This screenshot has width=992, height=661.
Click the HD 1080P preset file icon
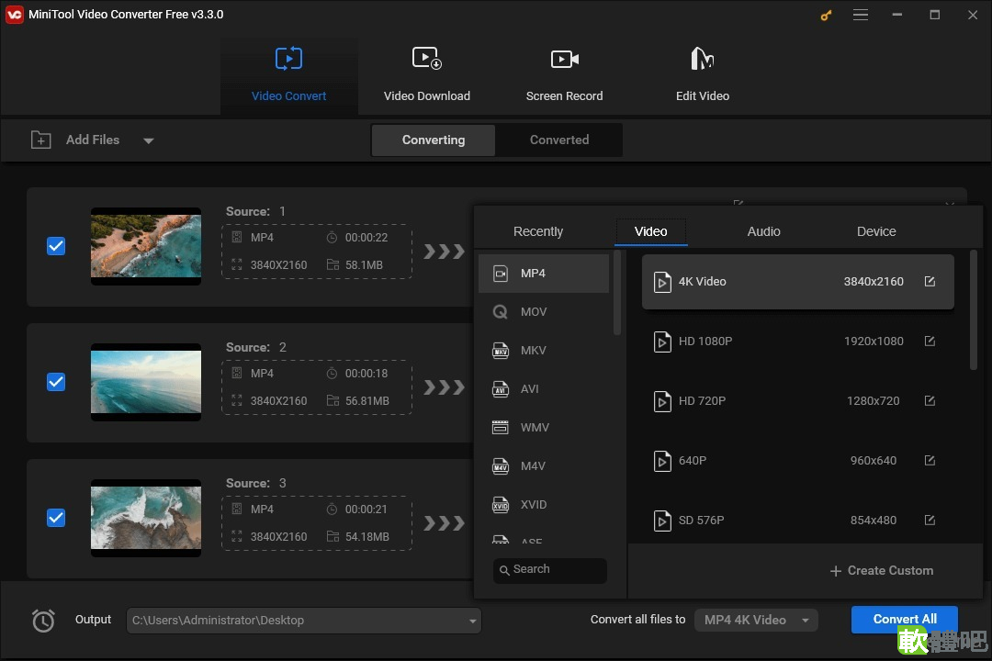pos(661,342)
